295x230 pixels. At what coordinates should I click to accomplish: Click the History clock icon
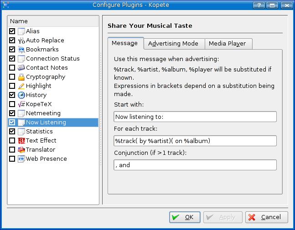21,95
